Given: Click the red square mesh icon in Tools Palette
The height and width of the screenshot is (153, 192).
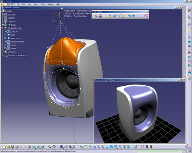Looking at the screenshot, I should pyautogui.click(x=146, y=16).
